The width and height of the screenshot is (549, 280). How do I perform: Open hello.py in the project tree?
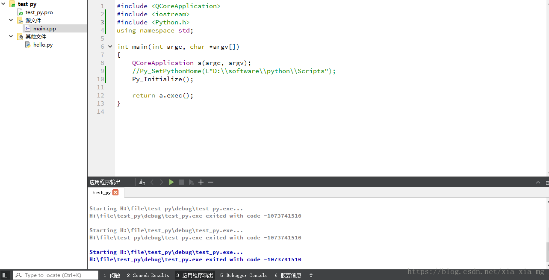pyautogui.click(x=43, y=45)
